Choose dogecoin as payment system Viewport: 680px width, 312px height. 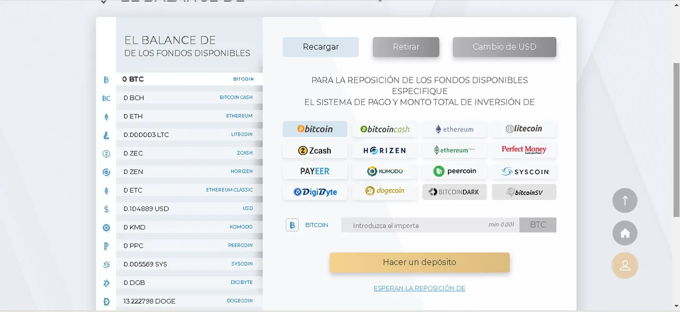(385, 192)
